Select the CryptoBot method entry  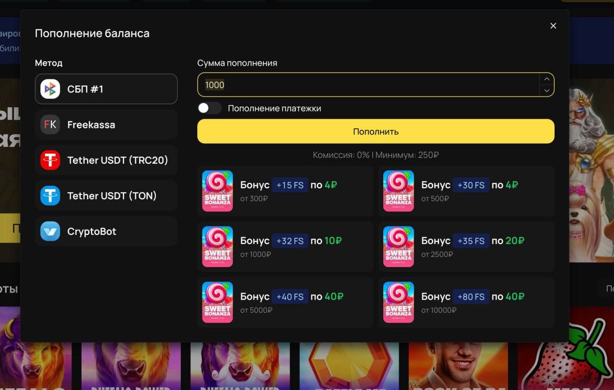(106, 231)
